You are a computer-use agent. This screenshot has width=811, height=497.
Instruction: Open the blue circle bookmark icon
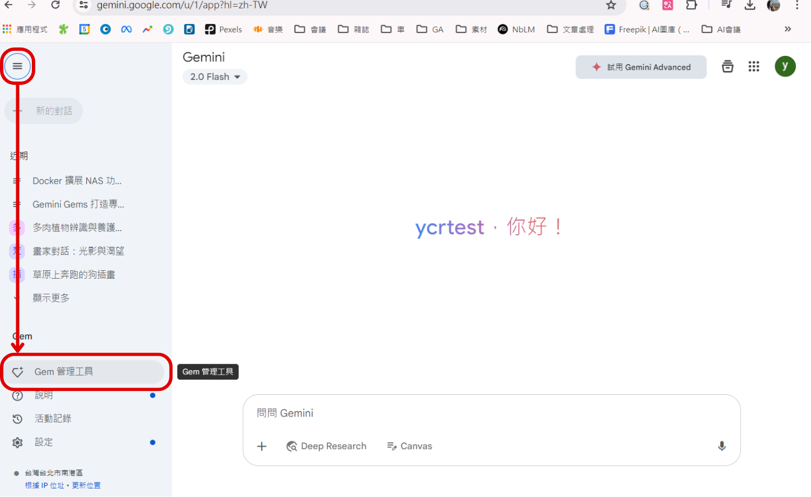point(105,29)
